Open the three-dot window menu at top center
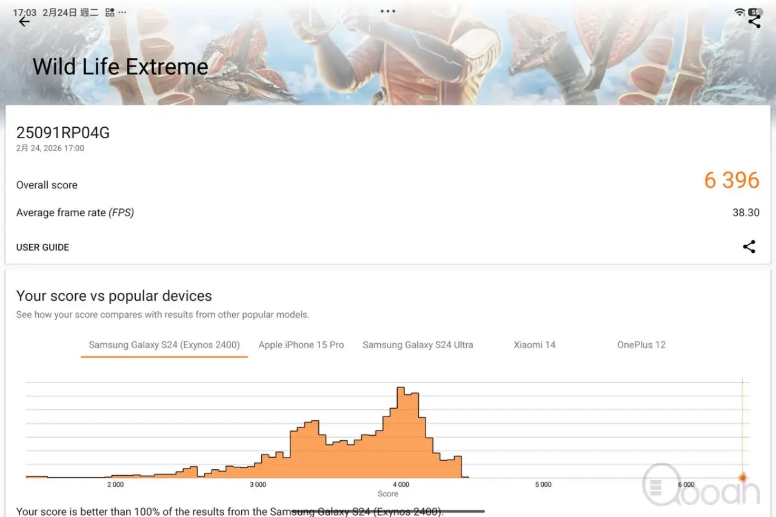The height and width of the screenshot is (517, 776). coord(388,12)
